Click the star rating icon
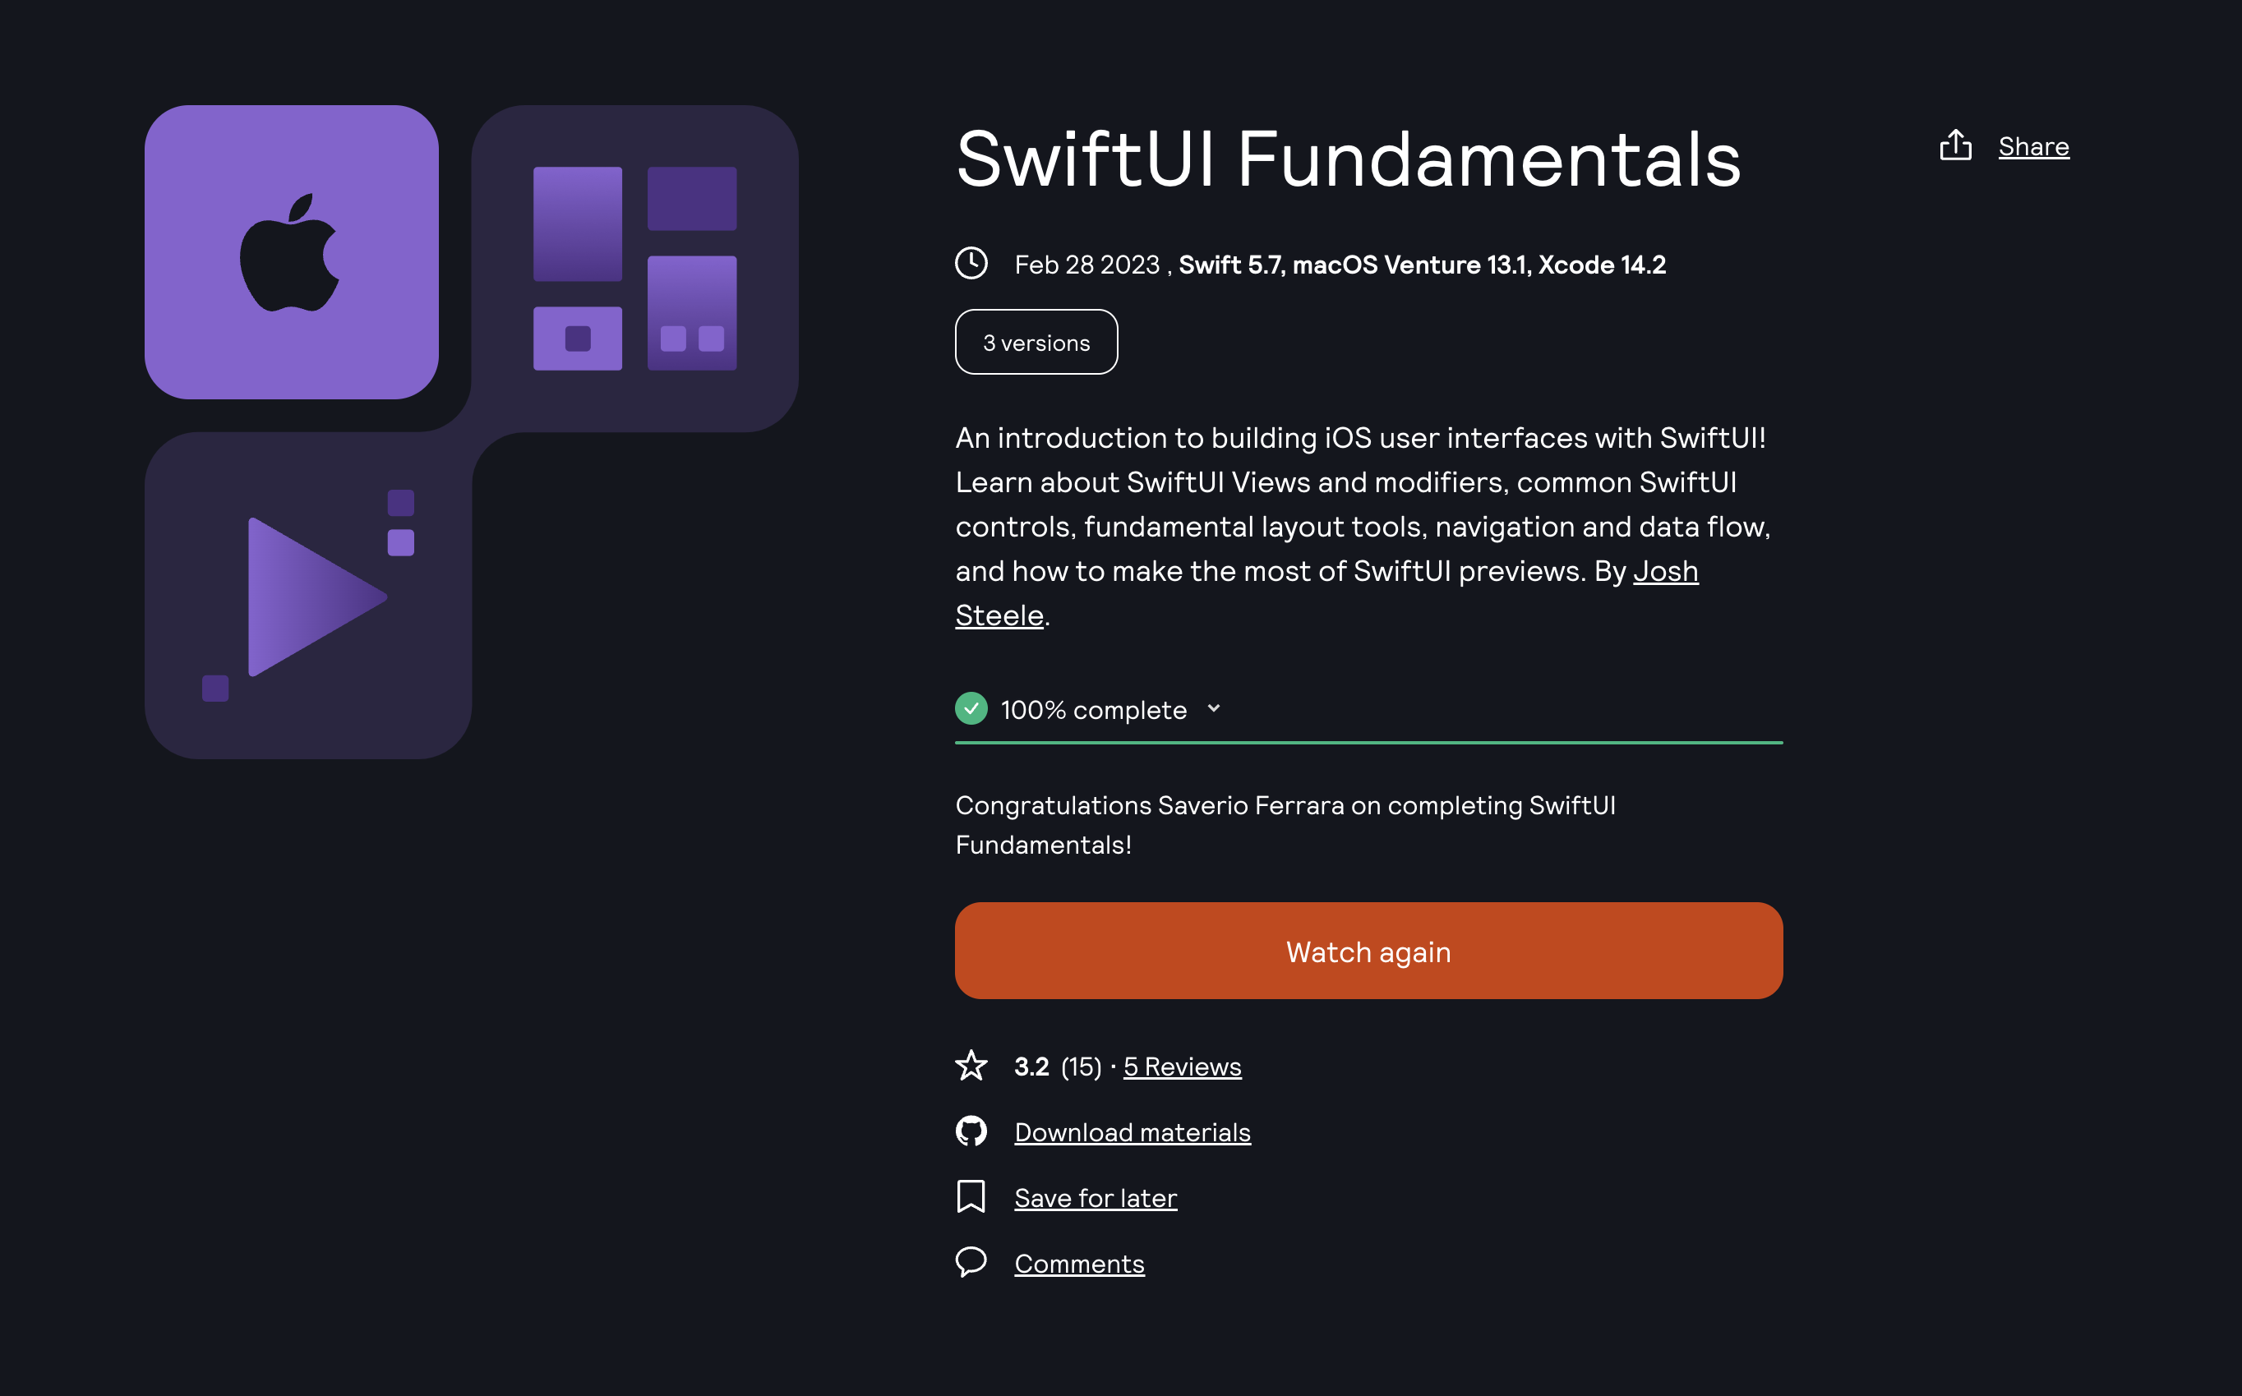 pyautogui.click(x=971, y=1066)
